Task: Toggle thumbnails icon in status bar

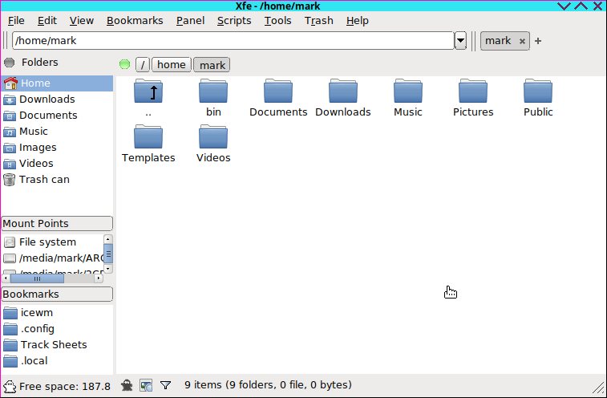Action: tap(146, 385)
